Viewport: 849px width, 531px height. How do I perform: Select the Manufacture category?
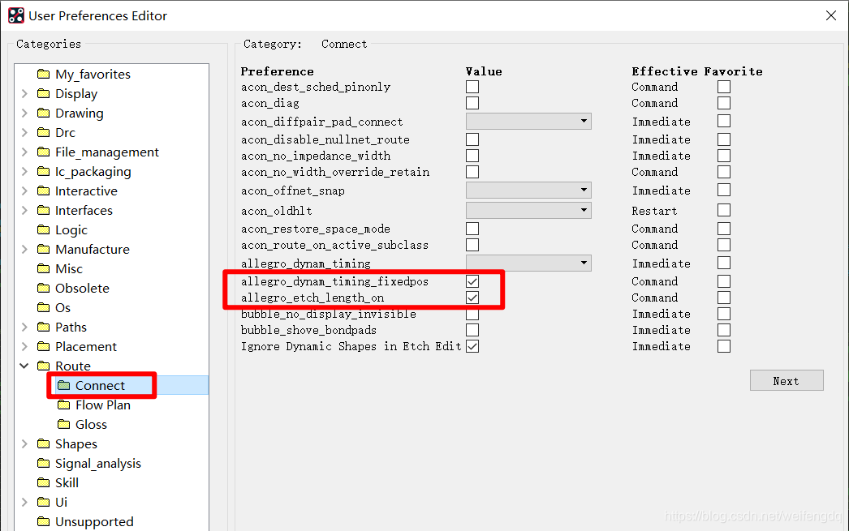(92, 250)
